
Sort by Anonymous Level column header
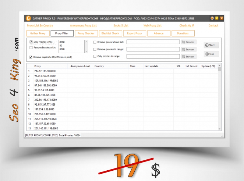tap(80, 66)
